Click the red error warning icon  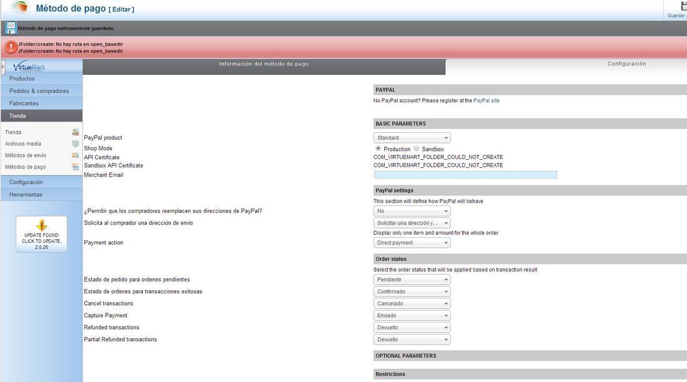point(11,47)
